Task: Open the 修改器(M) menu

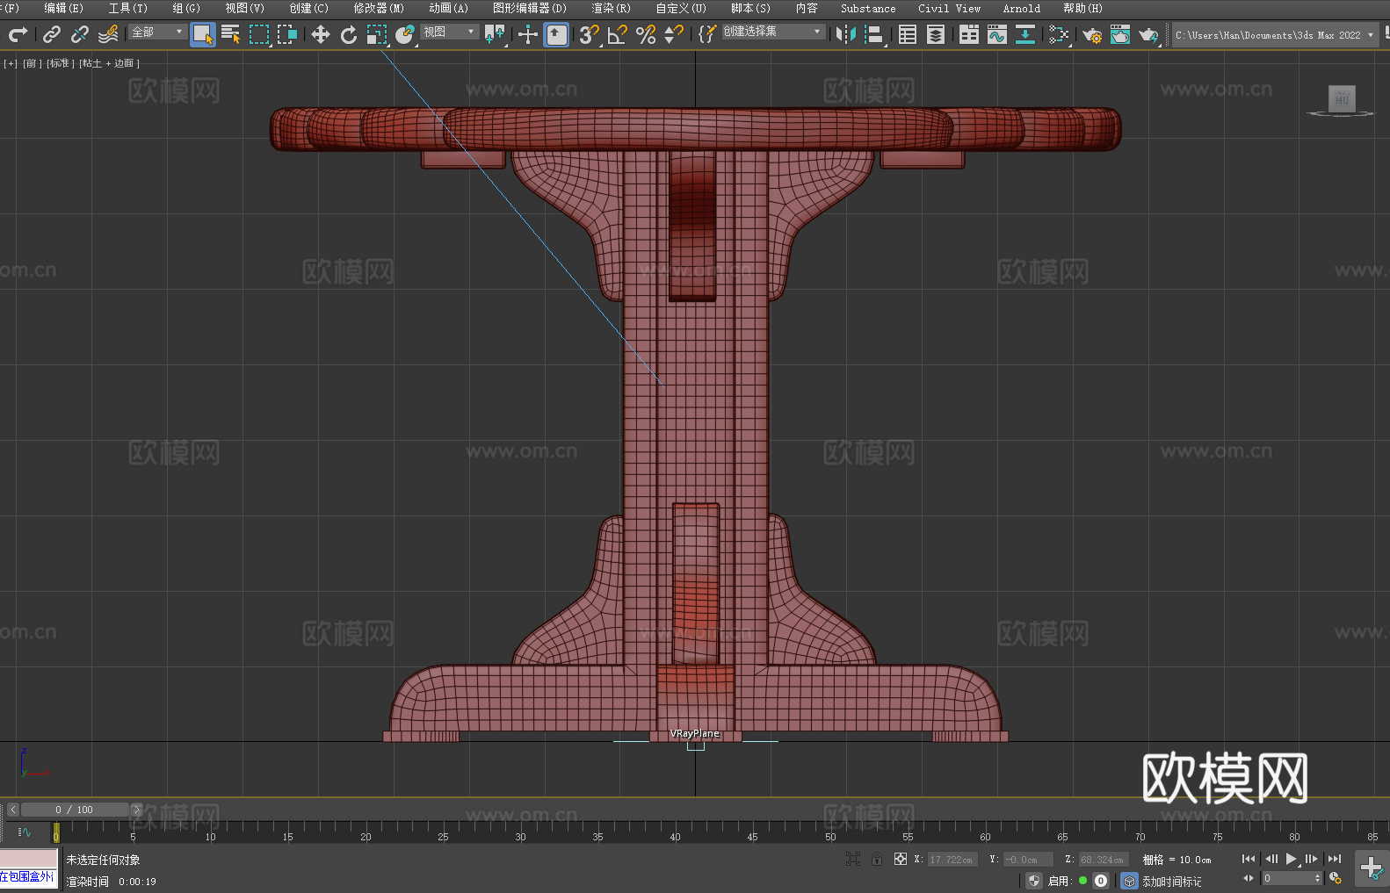Action: click(379, 8)
